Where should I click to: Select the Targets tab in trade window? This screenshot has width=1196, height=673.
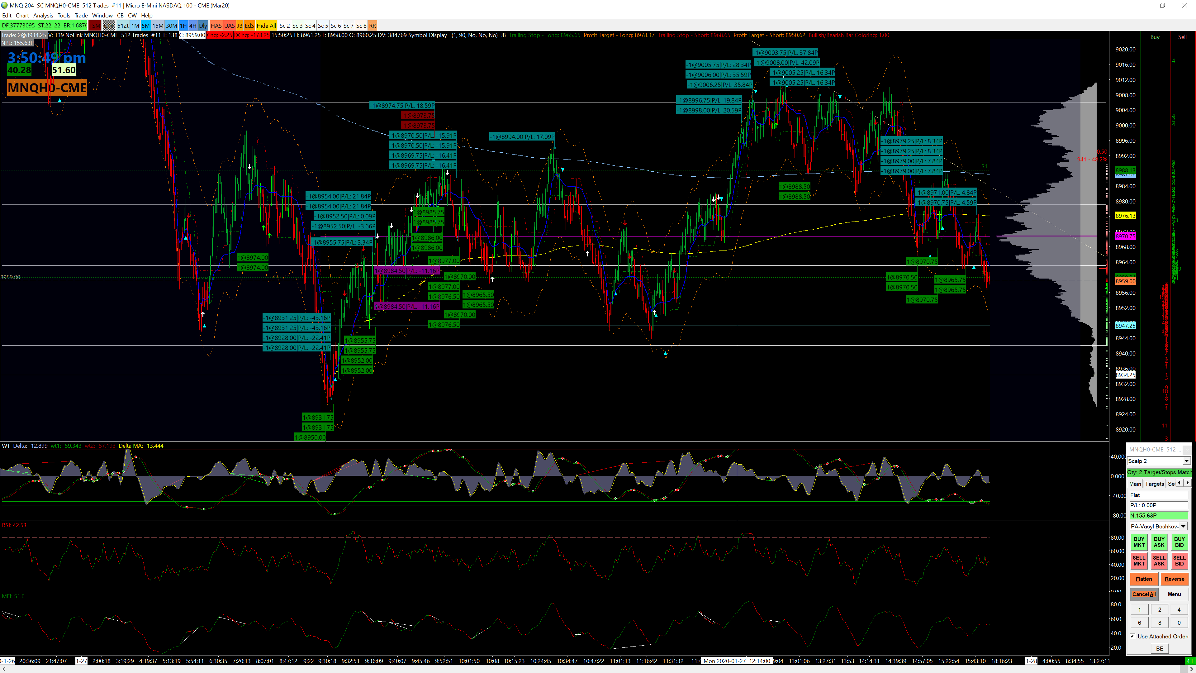click(x=1154, y=484)
